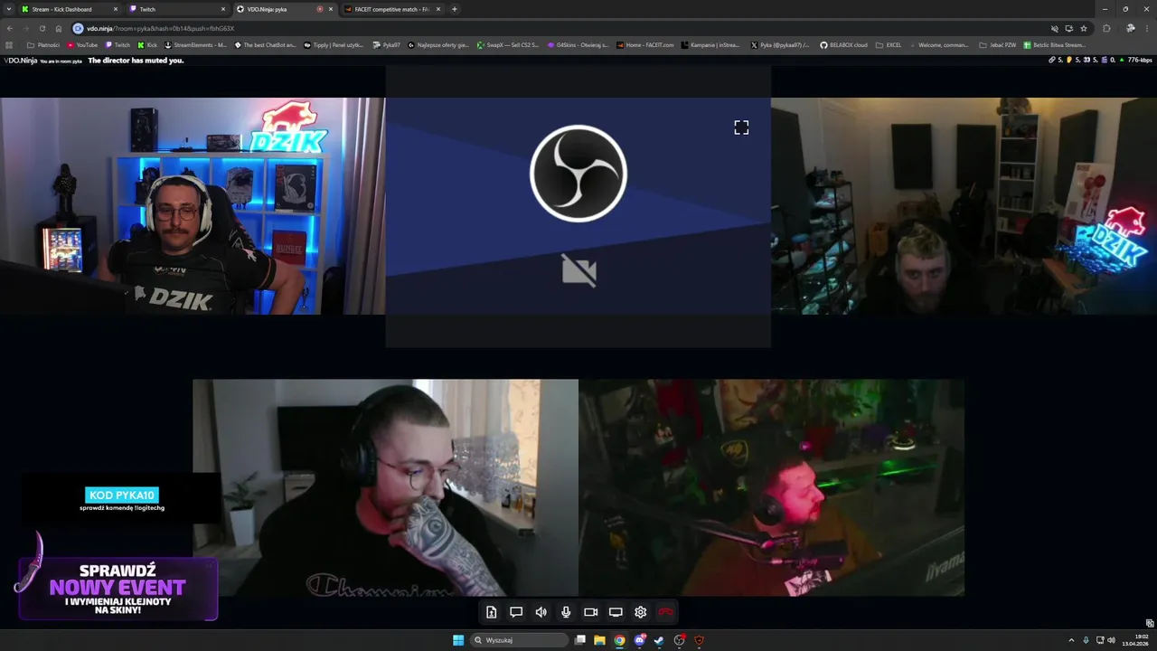Image resolution: width=1157 pixels, height=651 pixels.
Task: Show hidden system tray icons
Action: (x=1071, y=640)
